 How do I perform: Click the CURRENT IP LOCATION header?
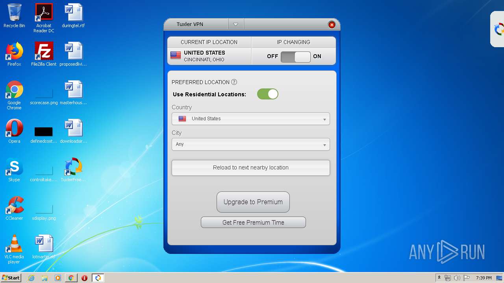click(x=209, y=42)
